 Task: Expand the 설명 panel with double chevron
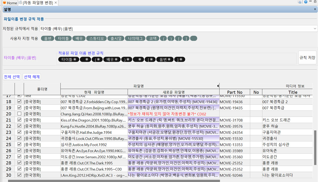point(315,9)
